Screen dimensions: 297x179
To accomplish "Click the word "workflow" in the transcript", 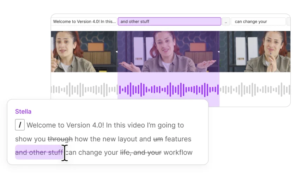I will 178,153.
